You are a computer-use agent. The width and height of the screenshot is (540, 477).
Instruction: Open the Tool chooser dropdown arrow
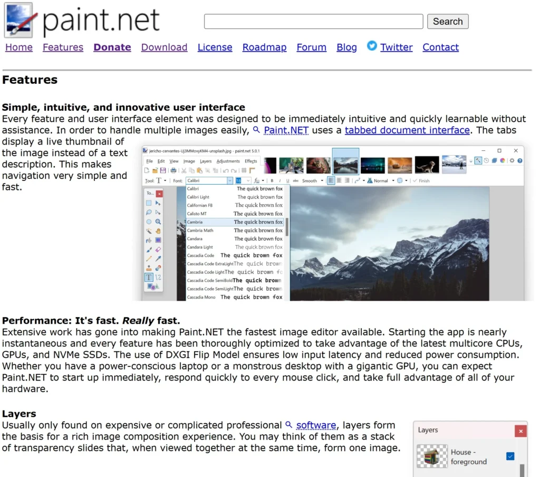pyautogui.click(x=165, y=180)
